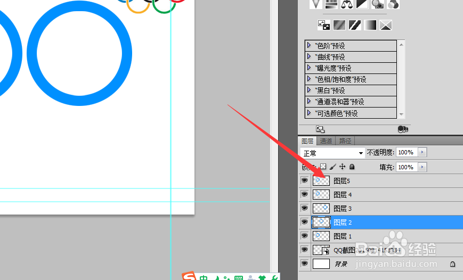Click the lock all padlock icon

pyautogui.click(x=352, y=167)
